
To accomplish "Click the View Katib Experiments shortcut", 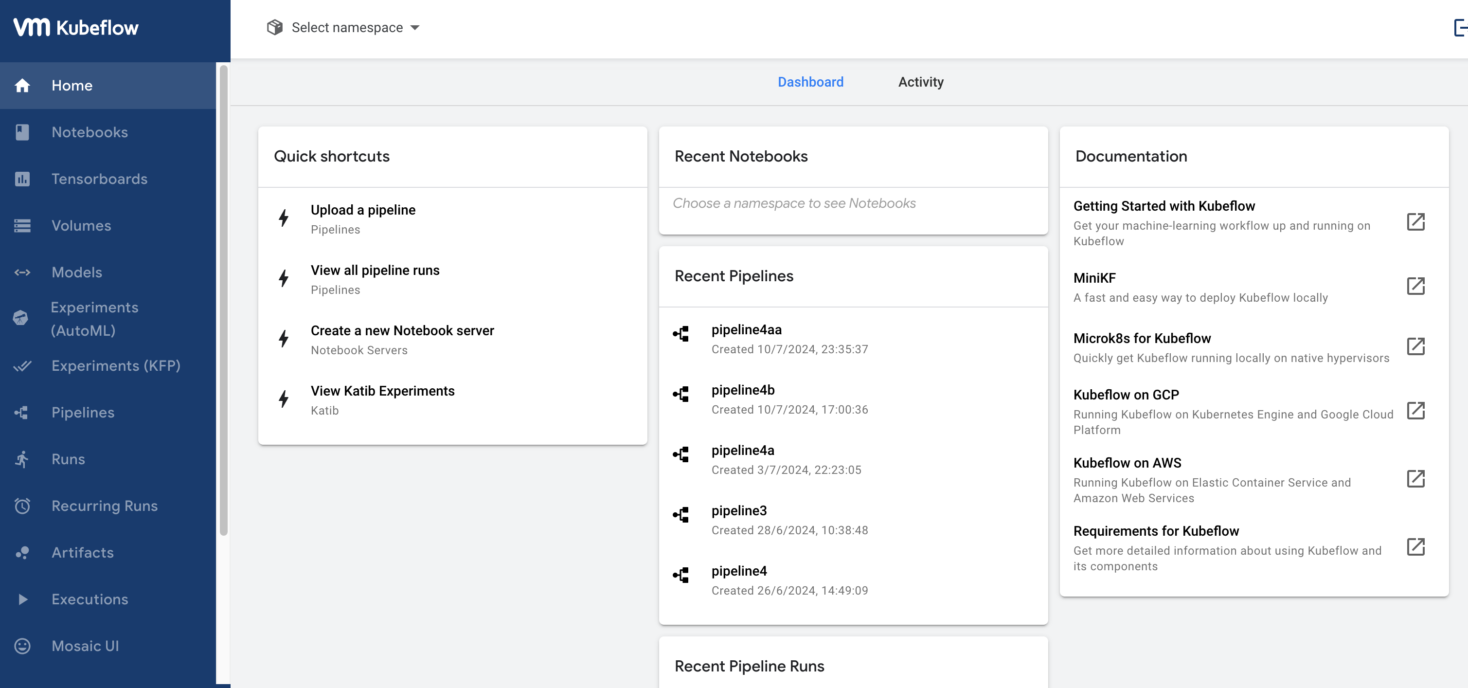I will pos(452,401).
